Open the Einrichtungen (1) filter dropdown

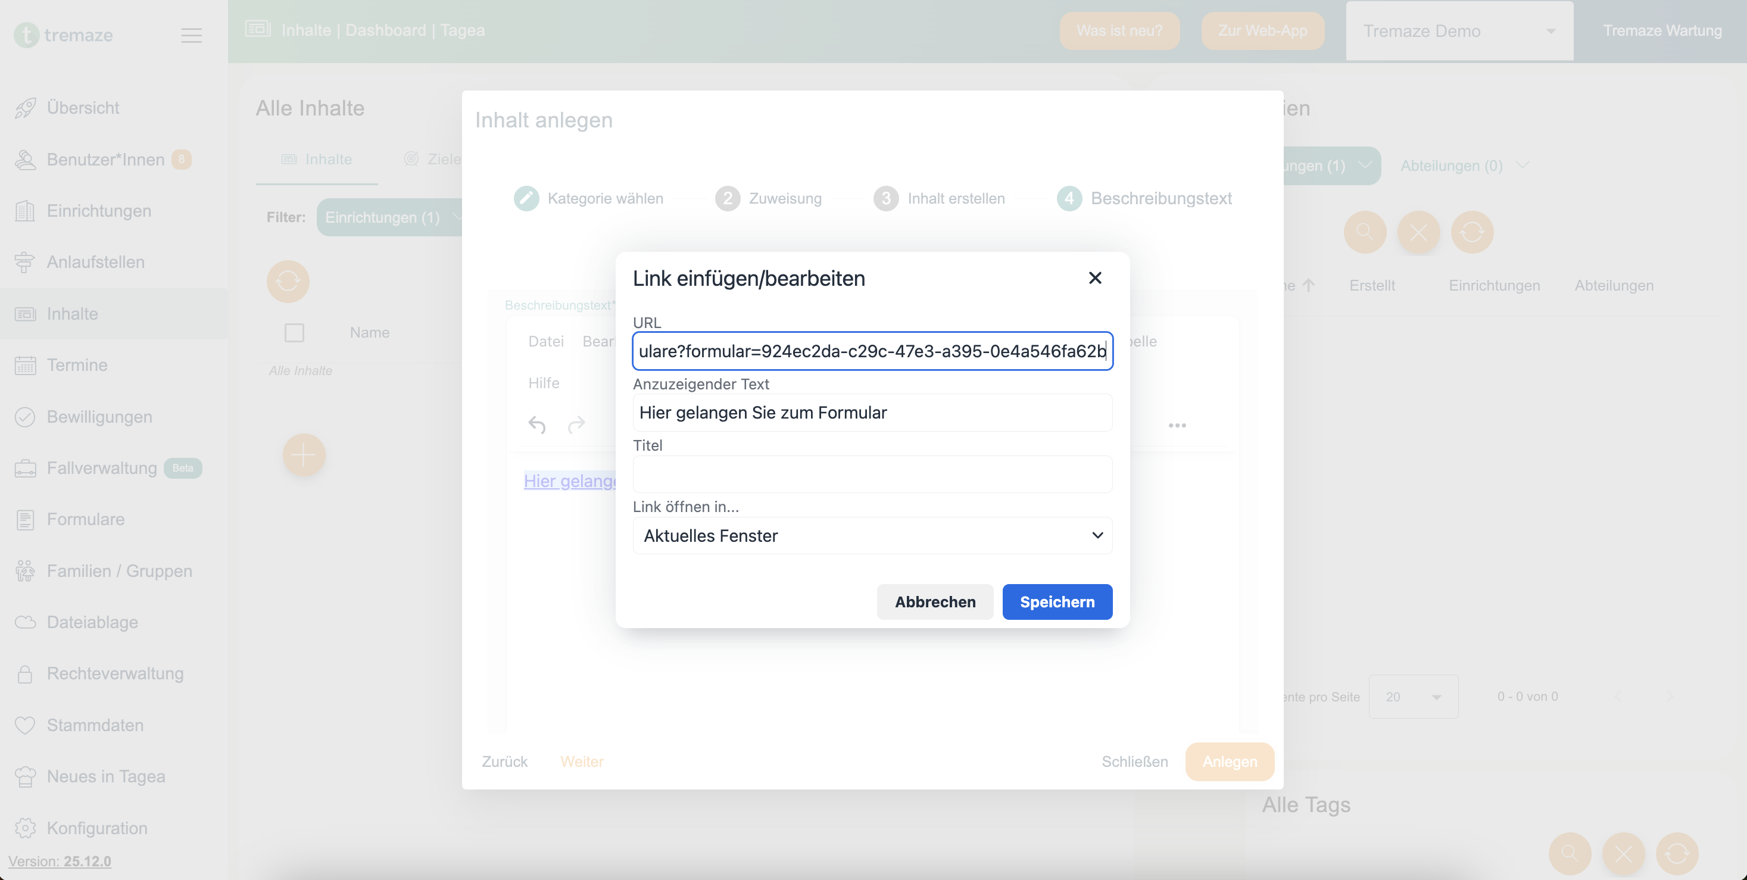pos(389,218)
